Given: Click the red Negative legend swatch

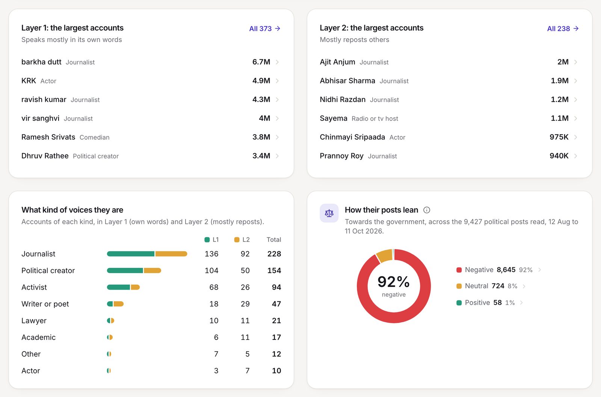Looking at the screenshot, I should point(459,270).
